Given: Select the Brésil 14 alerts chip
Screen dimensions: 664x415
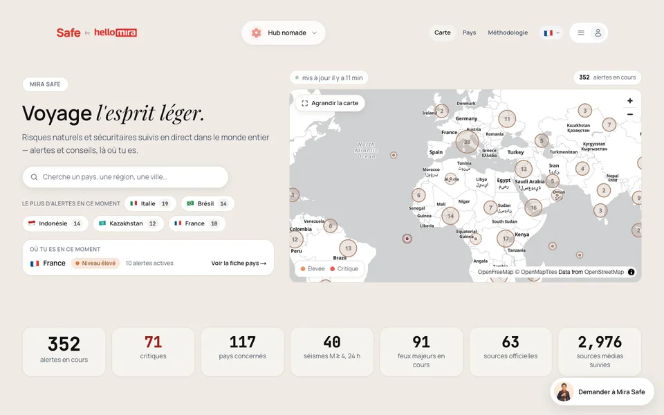Looking at the screenshot, I should pyautogui.click(x=207, y=203).
